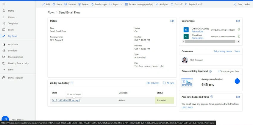Click the Status column header
The height and width of the screenshot is (125, 253).
[160, 93]
